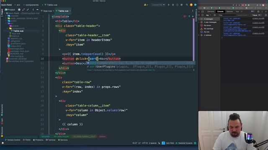Toggle the Project vertical side tab
This screenshot has height=150, width=268.
pos(2,13)
